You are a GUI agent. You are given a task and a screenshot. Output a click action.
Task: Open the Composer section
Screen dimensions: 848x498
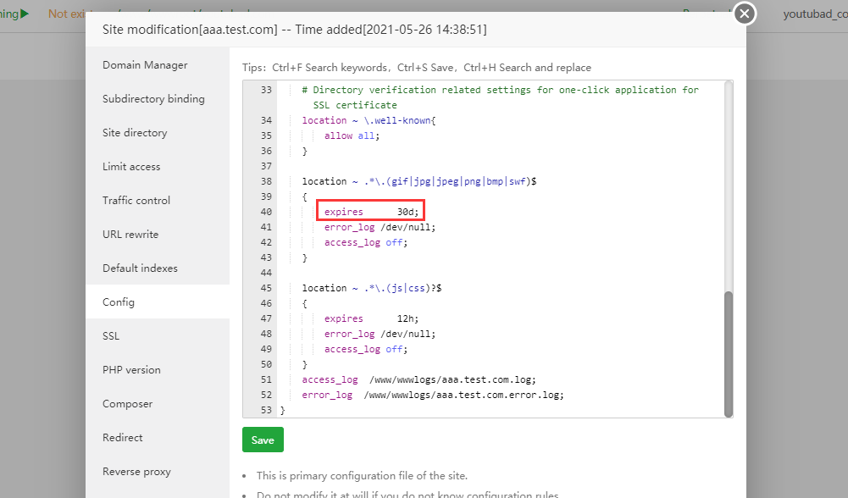[127, 404]
